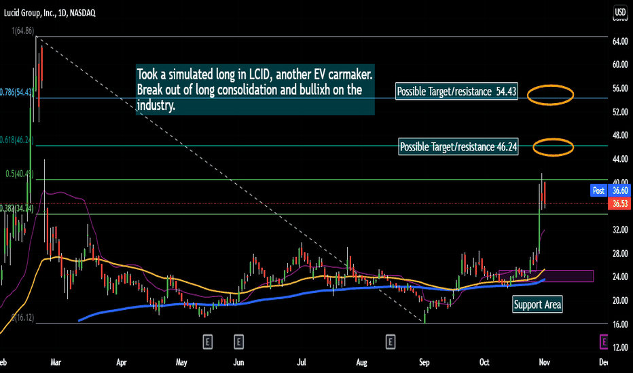Click the 0.618(46.24) Fibonacci level label
633x373 pixels.
pos(16,140)
